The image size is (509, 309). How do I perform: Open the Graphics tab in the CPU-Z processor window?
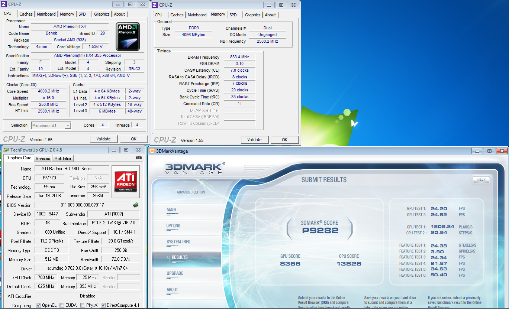[x=102, y=14]
